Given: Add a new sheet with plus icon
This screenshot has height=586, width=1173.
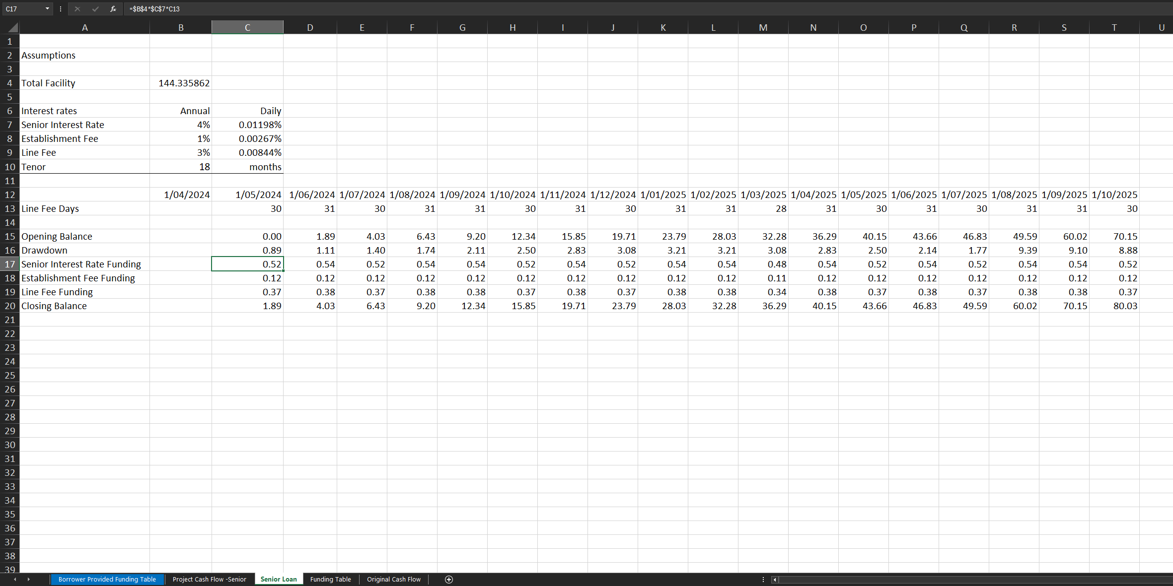Looking at the screenshot, I should click(449, 580).
